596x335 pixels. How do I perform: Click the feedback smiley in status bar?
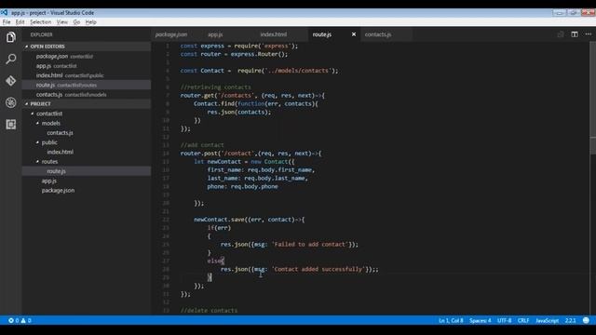[586, 320]
